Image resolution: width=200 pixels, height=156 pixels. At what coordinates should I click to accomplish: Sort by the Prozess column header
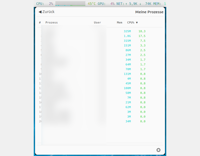coord(51,22)
